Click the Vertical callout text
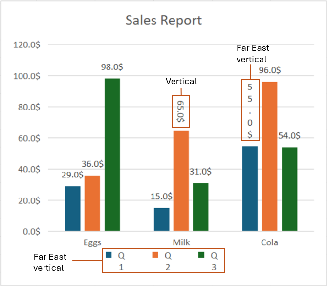The width and height of the screenshot is (327, 286). (181, 81)
